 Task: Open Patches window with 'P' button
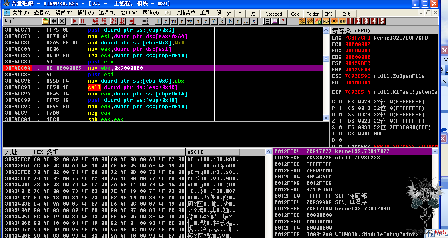tap(214, 21)
